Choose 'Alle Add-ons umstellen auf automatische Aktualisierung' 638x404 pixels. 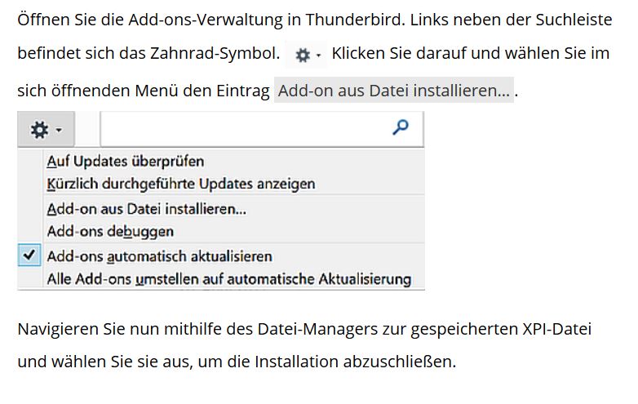(228, 279)
